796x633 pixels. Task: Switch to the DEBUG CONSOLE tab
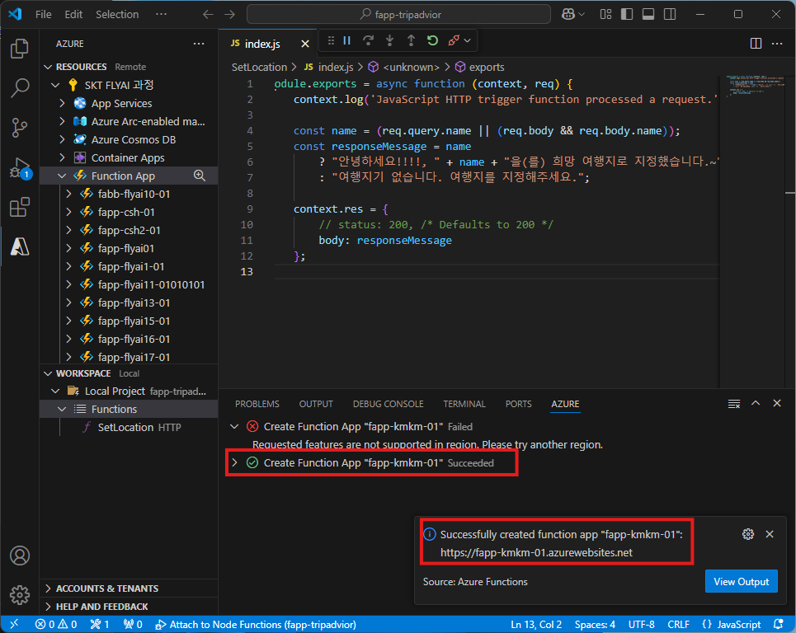[389, 404]
